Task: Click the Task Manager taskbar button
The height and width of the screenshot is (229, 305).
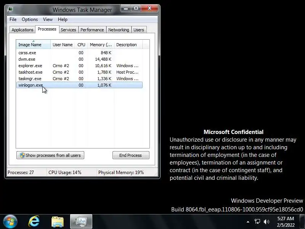Action: [81, 222]
